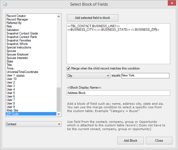Viewport: 178px width, 150px height.
Task: Click Add selected field to block
Action: 93,18
